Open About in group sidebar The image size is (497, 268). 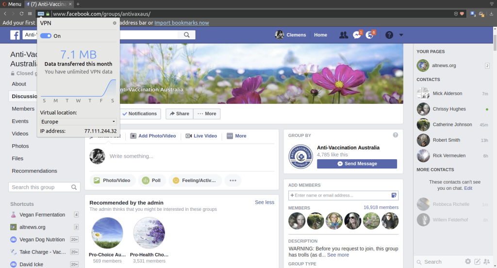pyautogui.click(x=19, y=84)
